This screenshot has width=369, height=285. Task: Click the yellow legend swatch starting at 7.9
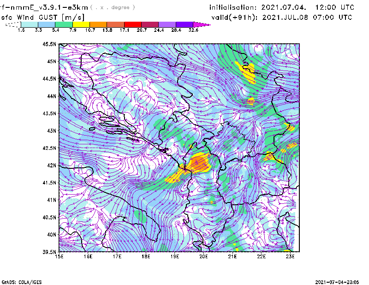tap(81, 24)
